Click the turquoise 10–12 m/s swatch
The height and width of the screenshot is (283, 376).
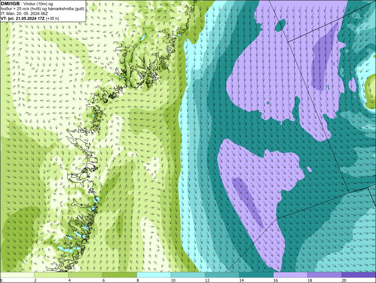point(188,275)
